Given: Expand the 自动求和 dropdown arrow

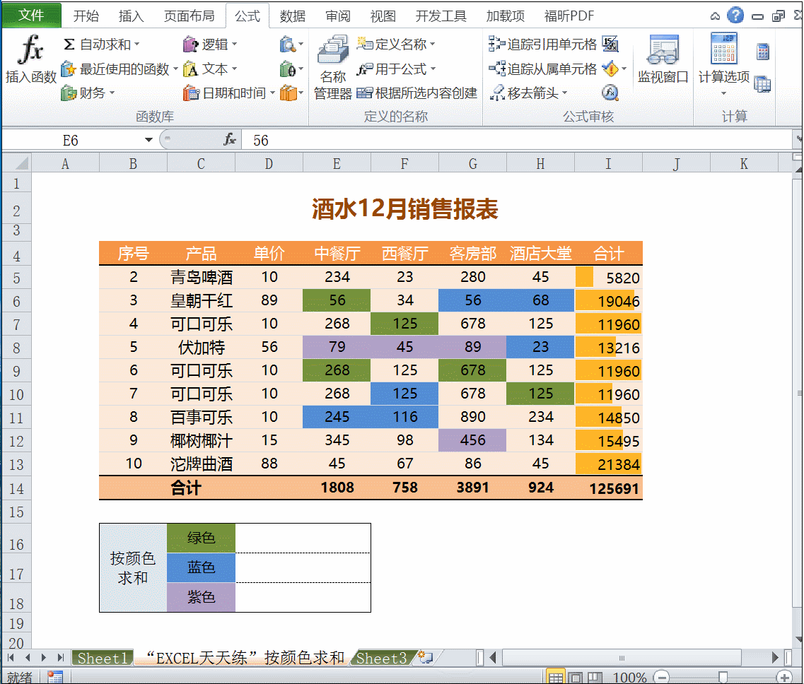Looking at the screenshot, I should click(x=137, y=45).
